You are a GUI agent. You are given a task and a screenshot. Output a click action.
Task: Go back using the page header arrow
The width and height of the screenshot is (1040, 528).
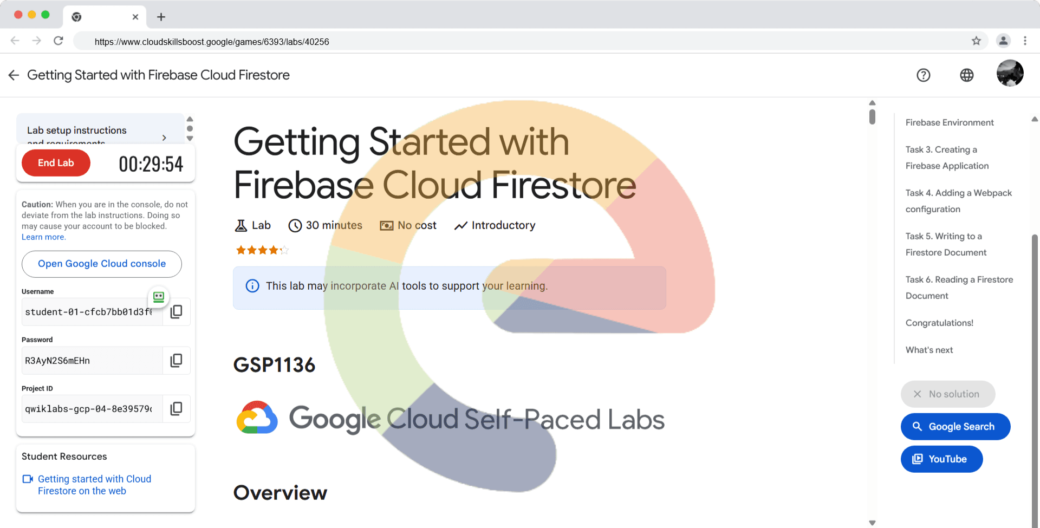pyautogui.click(x=14, y=75)
